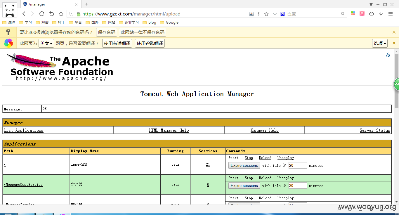Dismiss the translation bar

(x=394, y=43)
